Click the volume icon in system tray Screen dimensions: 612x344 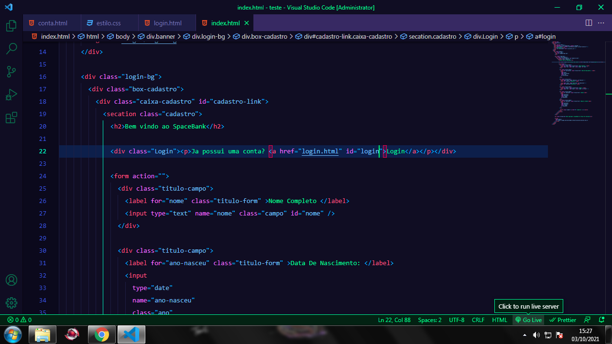tap(536, 335)
